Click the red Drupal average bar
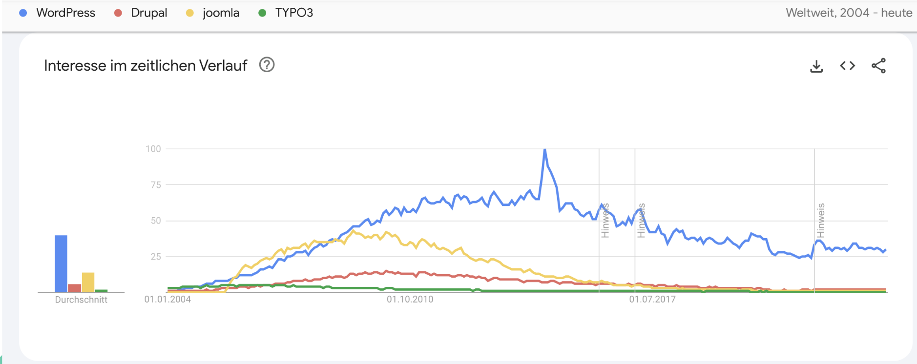 (x=75, y=288)
